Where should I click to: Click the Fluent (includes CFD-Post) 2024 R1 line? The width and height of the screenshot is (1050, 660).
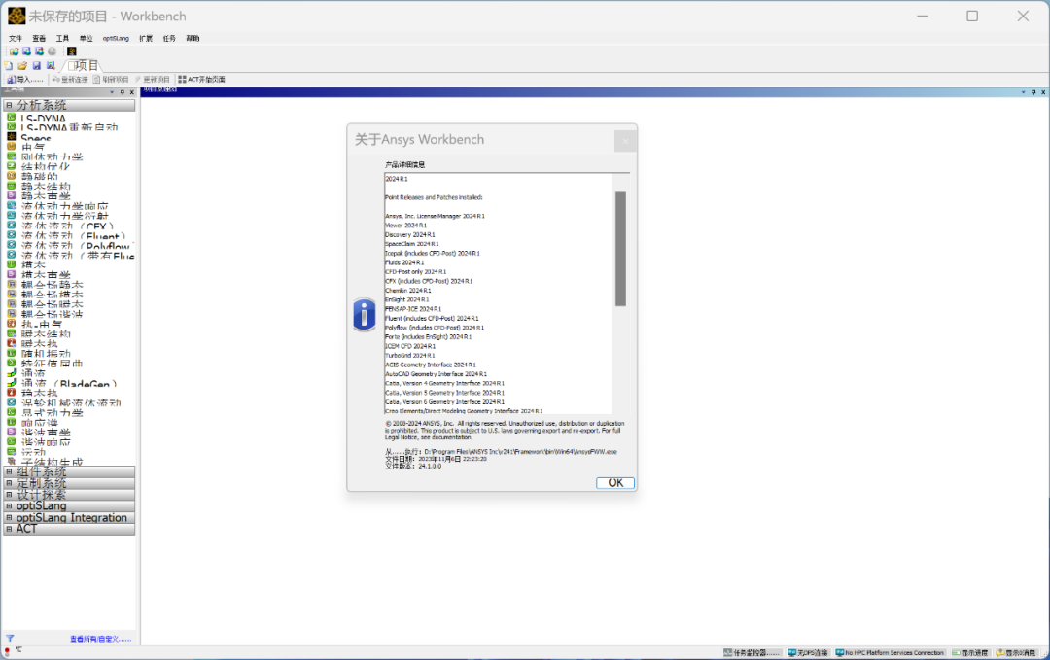tap(432, 319)
